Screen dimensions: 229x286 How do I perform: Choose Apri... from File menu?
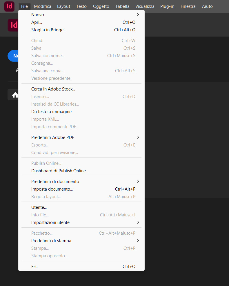tap(37, 22)
